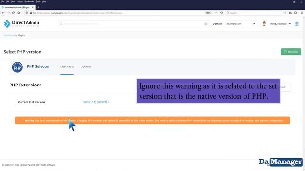
Task: Click the magnifier in DirectAdmin search
Action: tap(61, 24)
